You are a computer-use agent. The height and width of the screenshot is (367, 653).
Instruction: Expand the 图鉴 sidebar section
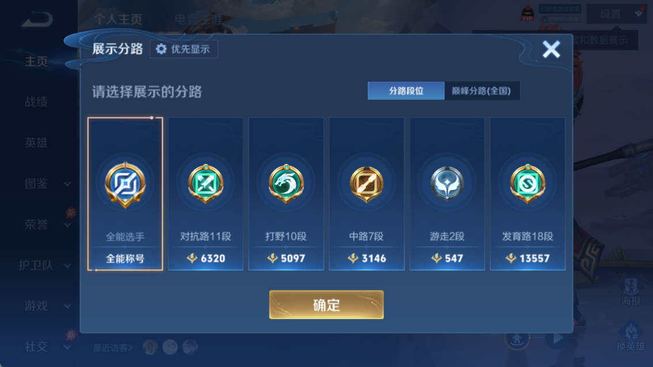point(67,184)
